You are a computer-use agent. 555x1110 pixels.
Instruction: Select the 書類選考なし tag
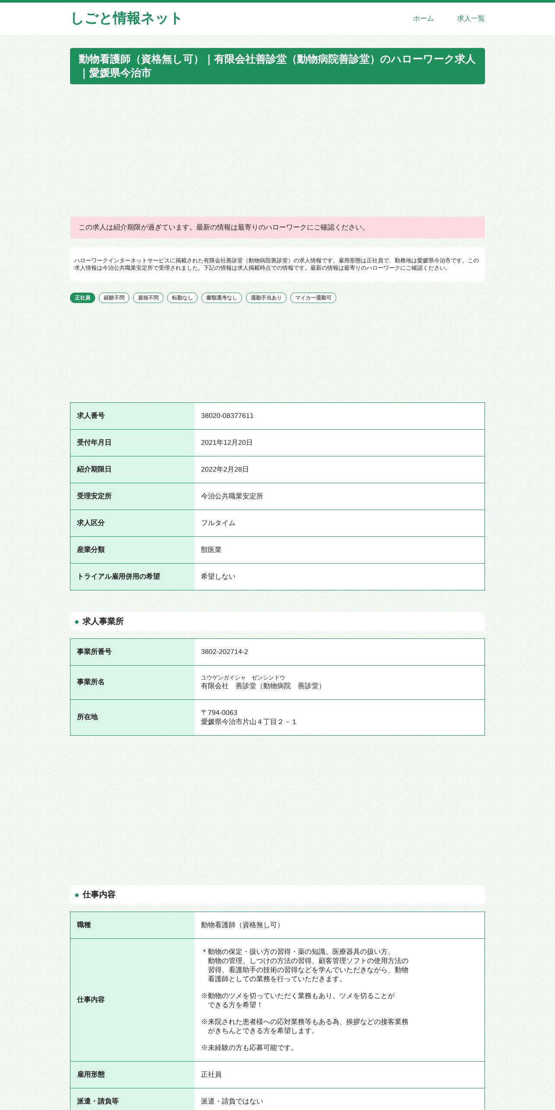pyautogui.click(x=222, y=298)
